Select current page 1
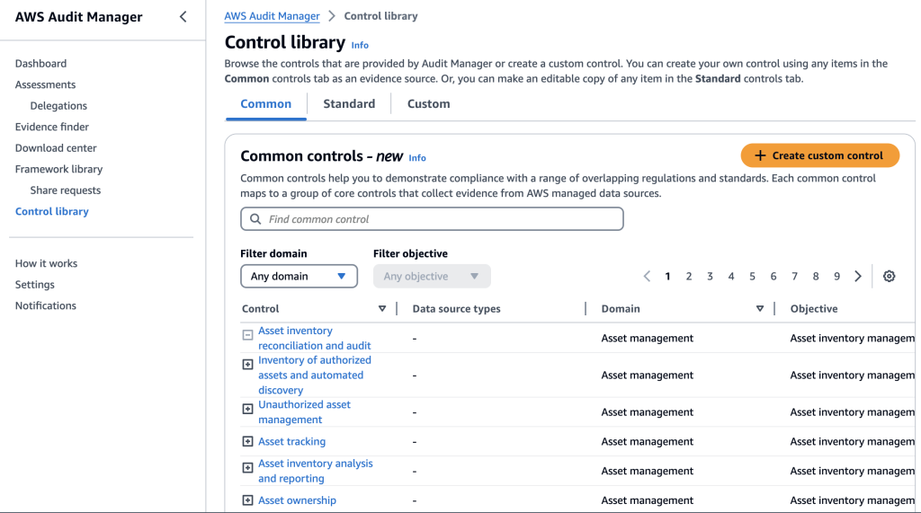 [667, 276]
